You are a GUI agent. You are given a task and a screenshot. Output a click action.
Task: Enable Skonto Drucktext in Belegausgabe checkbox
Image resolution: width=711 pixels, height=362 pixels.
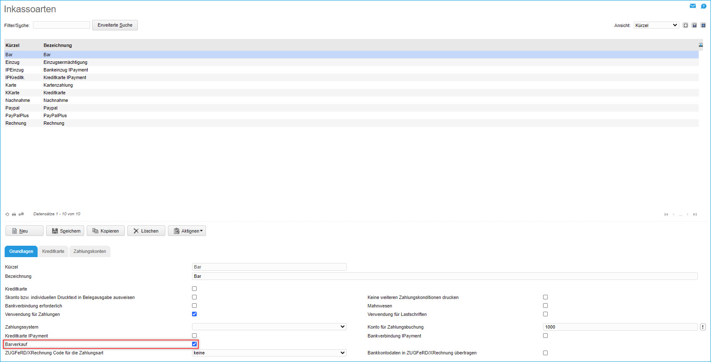[195, 297]
